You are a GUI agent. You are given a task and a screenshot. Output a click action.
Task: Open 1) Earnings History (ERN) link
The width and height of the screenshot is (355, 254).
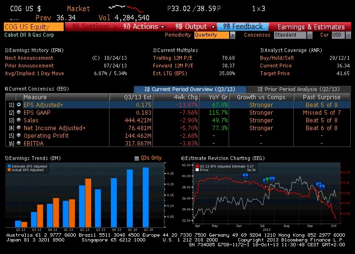click(x=34, y=50)
